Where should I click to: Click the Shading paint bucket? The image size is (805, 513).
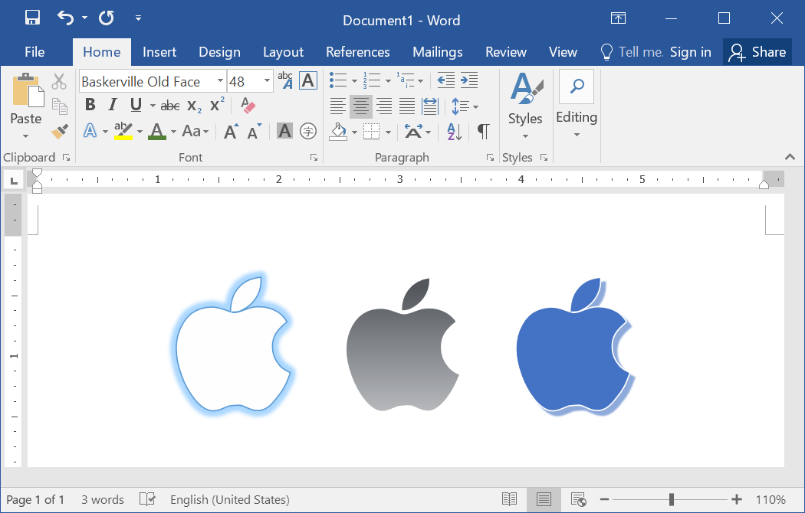point(338,131)
